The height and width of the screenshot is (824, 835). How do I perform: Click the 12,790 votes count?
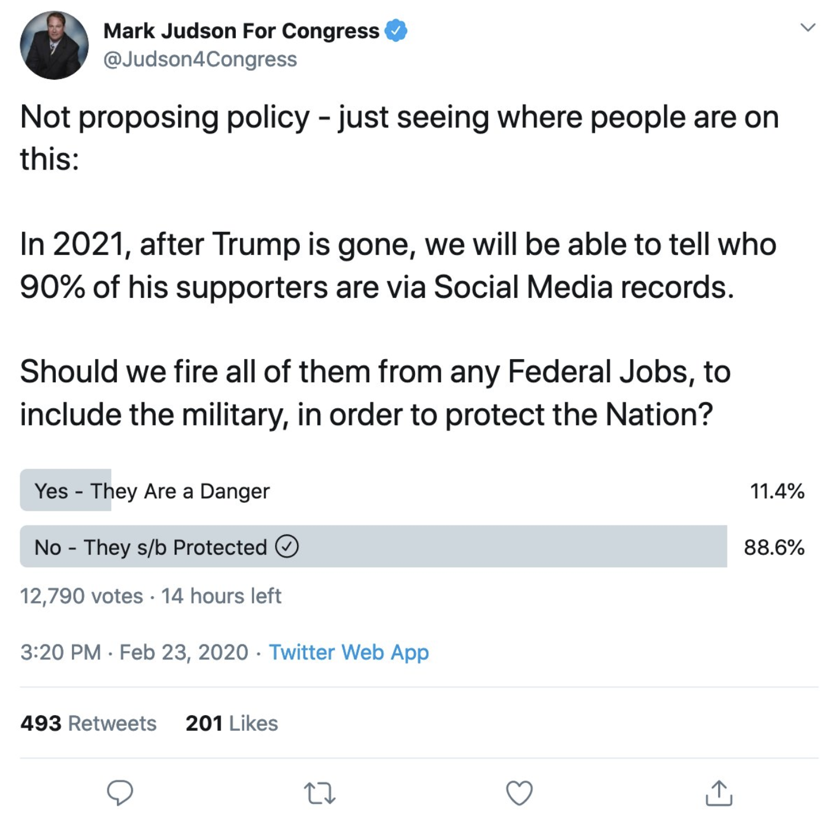point(81,596)
